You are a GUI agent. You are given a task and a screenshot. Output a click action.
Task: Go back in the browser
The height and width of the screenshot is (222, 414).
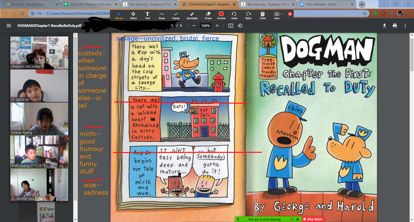pyautogui.click(x=6, y=13)
